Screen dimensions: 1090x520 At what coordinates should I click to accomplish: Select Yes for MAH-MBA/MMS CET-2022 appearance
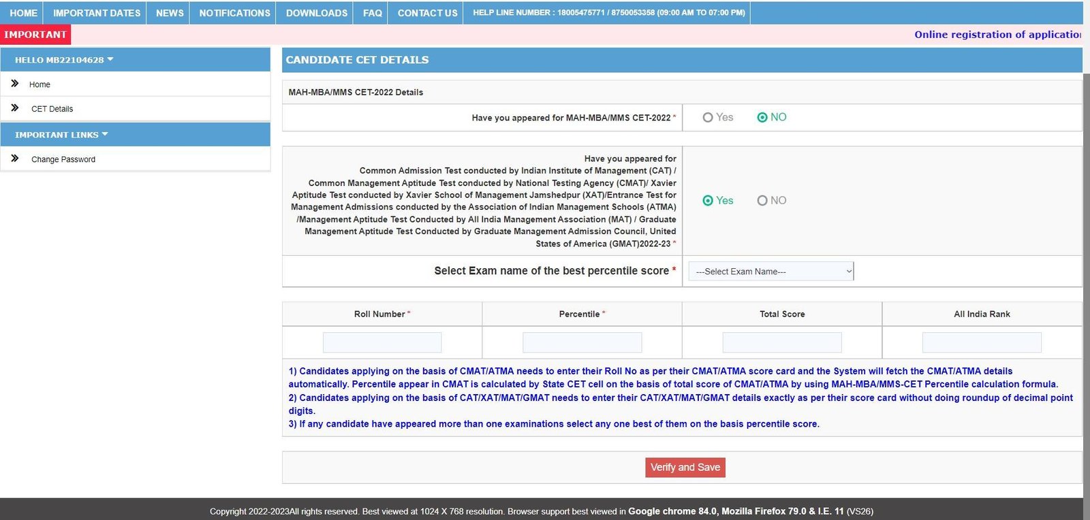coord(708,118)
